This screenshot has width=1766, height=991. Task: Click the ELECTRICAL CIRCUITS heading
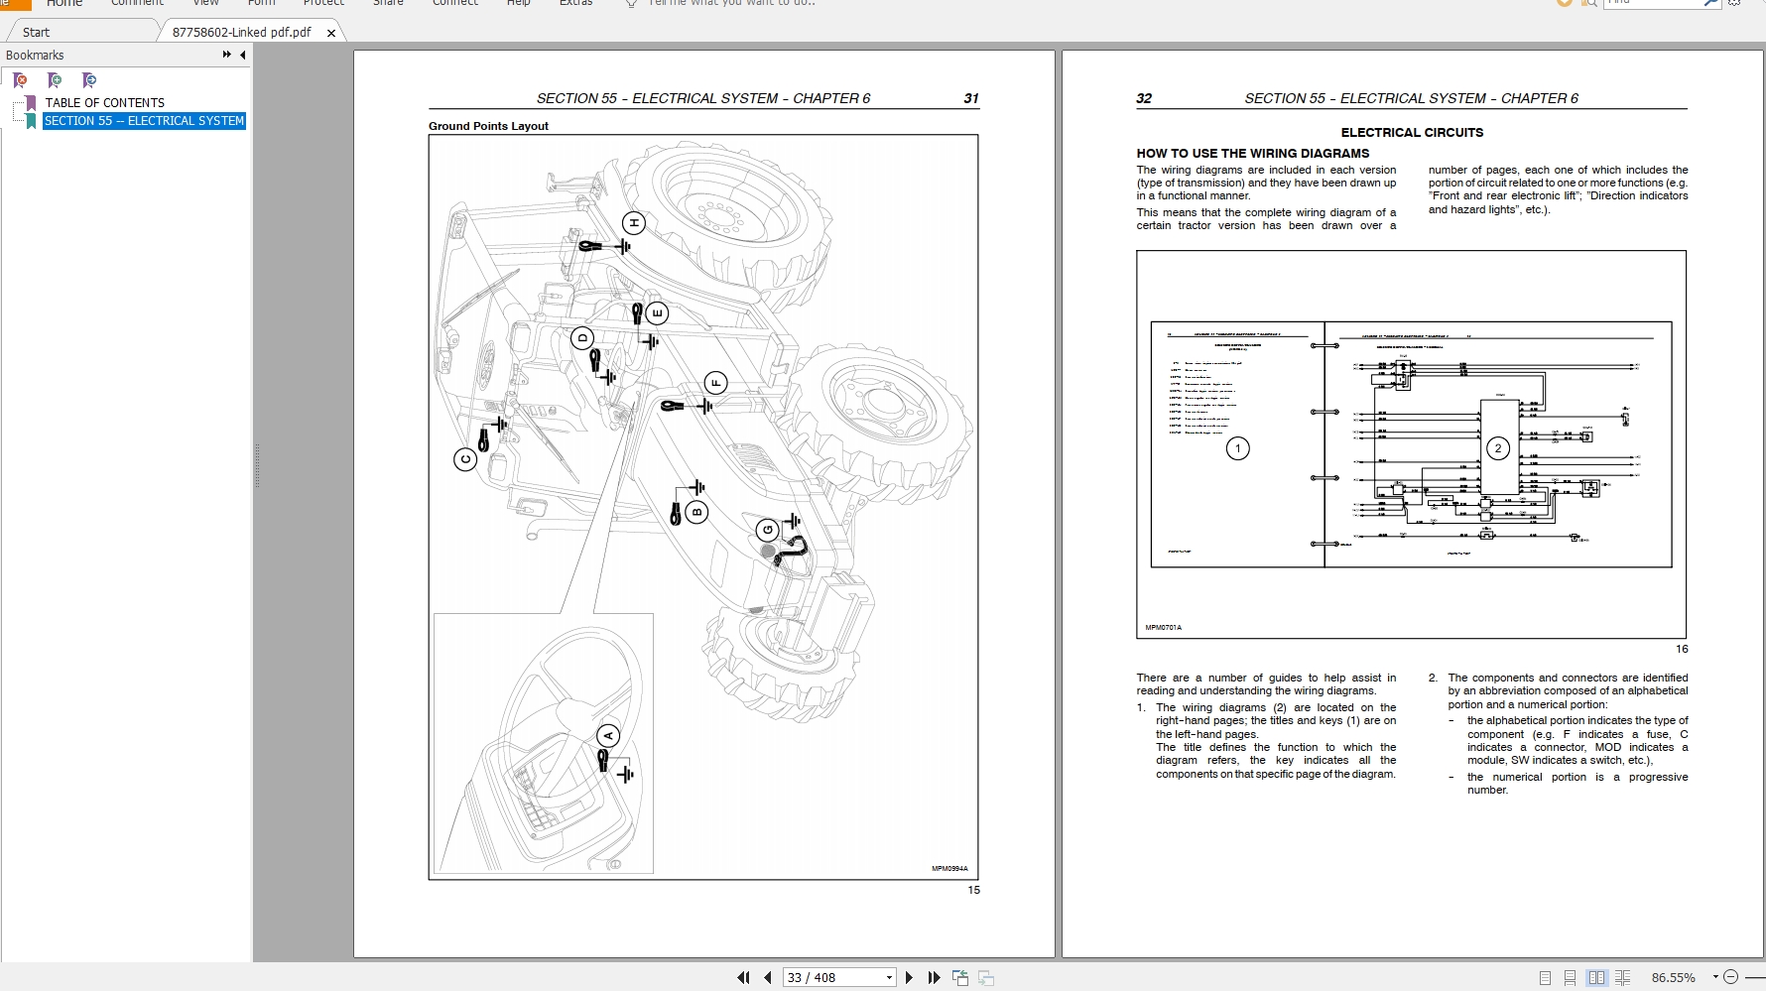pyautogui.click(x=1412, y=133)
